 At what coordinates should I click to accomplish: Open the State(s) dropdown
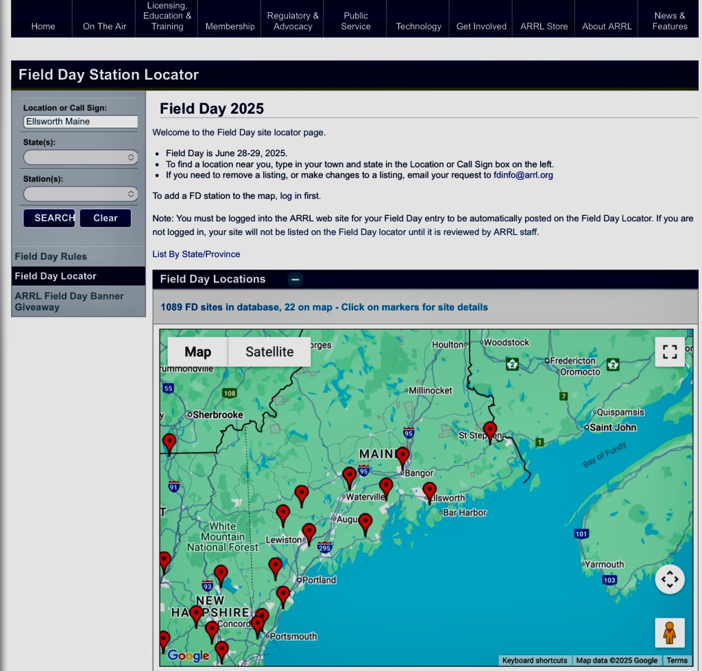tap(81, 158)
